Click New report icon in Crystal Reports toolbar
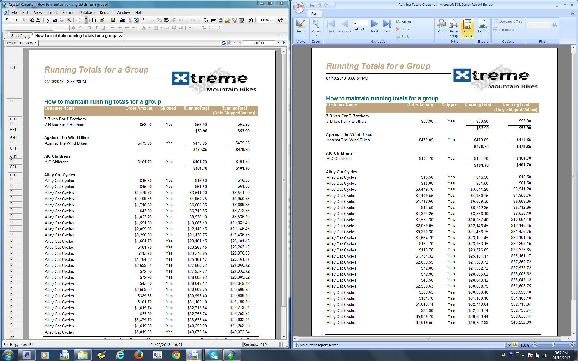578x361 pixels. point(94,20)
